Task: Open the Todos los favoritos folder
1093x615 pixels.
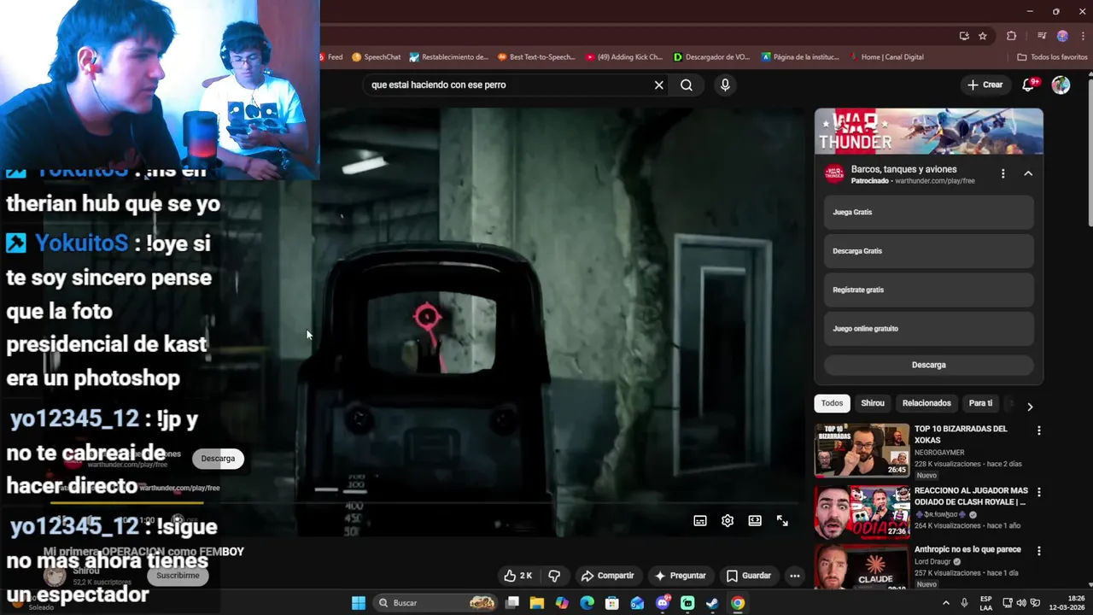Action: pyautogui.click(x=1052, y=57)
